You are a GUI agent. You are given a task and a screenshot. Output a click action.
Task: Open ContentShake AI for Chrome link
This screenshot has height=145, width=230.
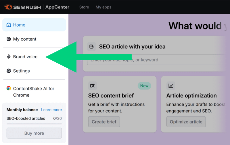[x=34, y=92]
